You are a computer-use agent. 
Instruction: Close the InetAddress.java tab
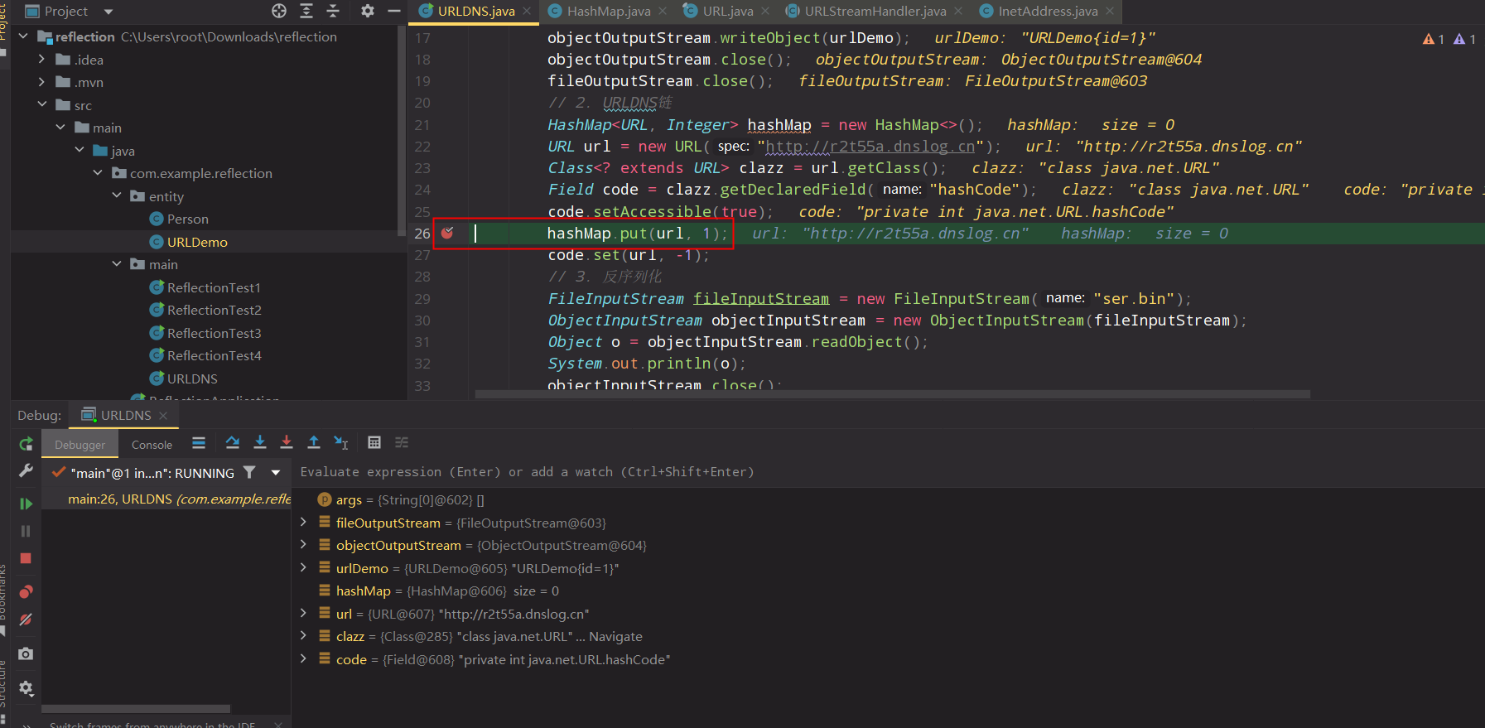(x=1110, y=11)
